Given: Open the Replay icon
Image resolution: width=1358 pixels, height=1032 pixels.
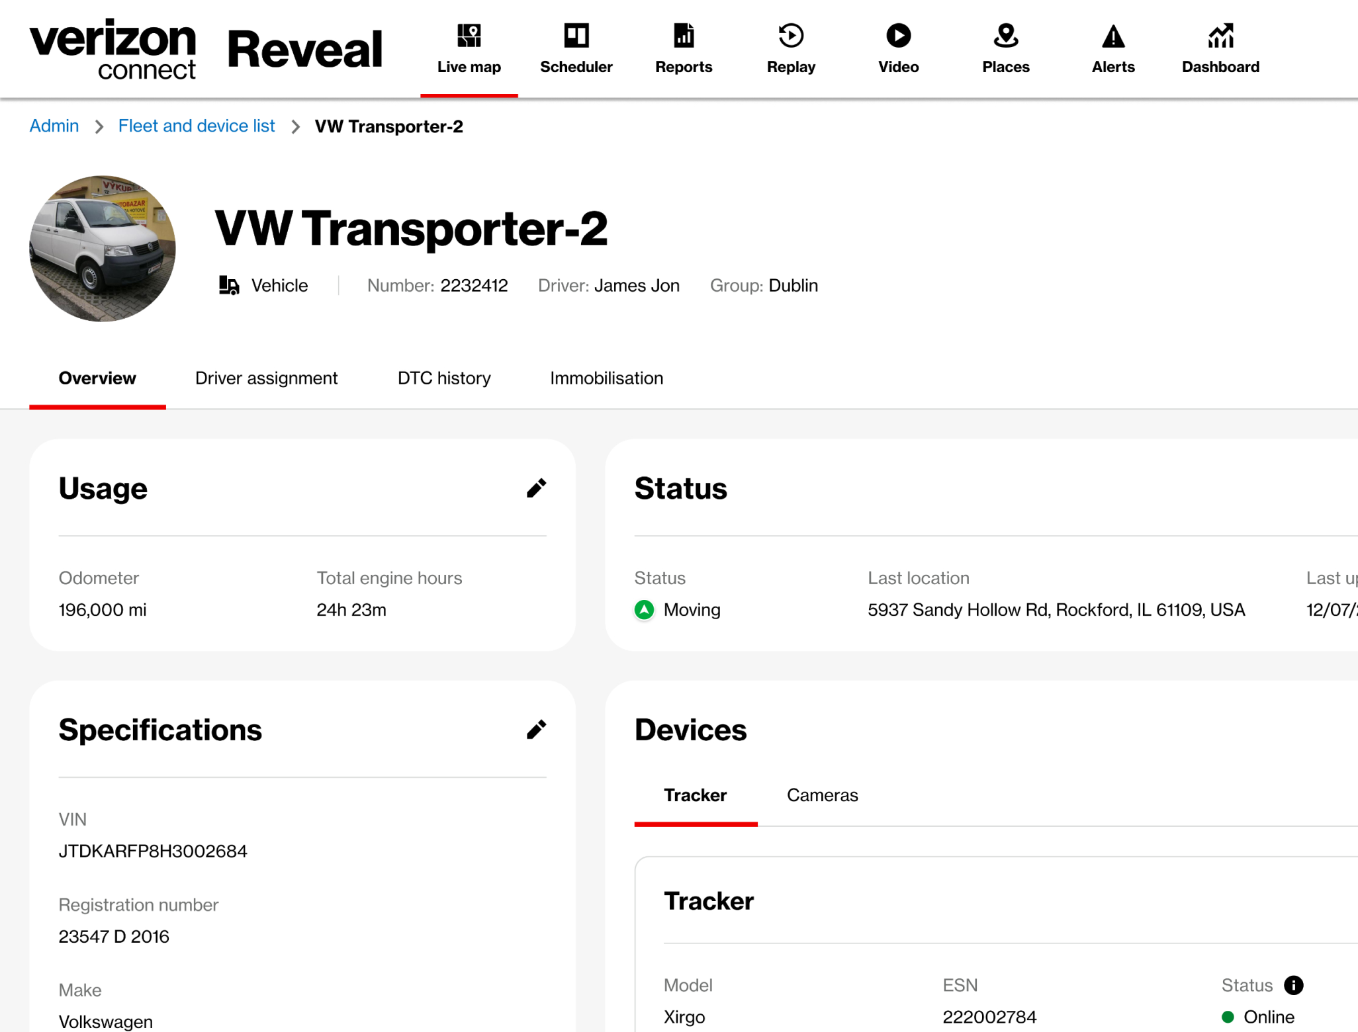Looking at the screenshot, I should [x=791, y=36].
